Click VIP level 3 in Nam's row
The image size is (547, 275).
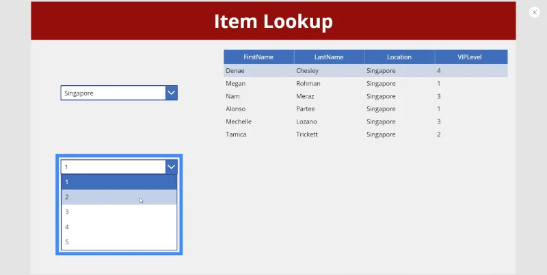point(438,96)
